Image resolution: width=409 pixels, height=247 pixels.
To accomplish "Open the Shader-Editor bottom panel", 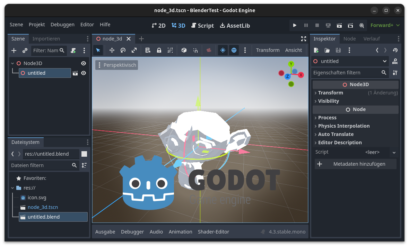I will point(213,232).
